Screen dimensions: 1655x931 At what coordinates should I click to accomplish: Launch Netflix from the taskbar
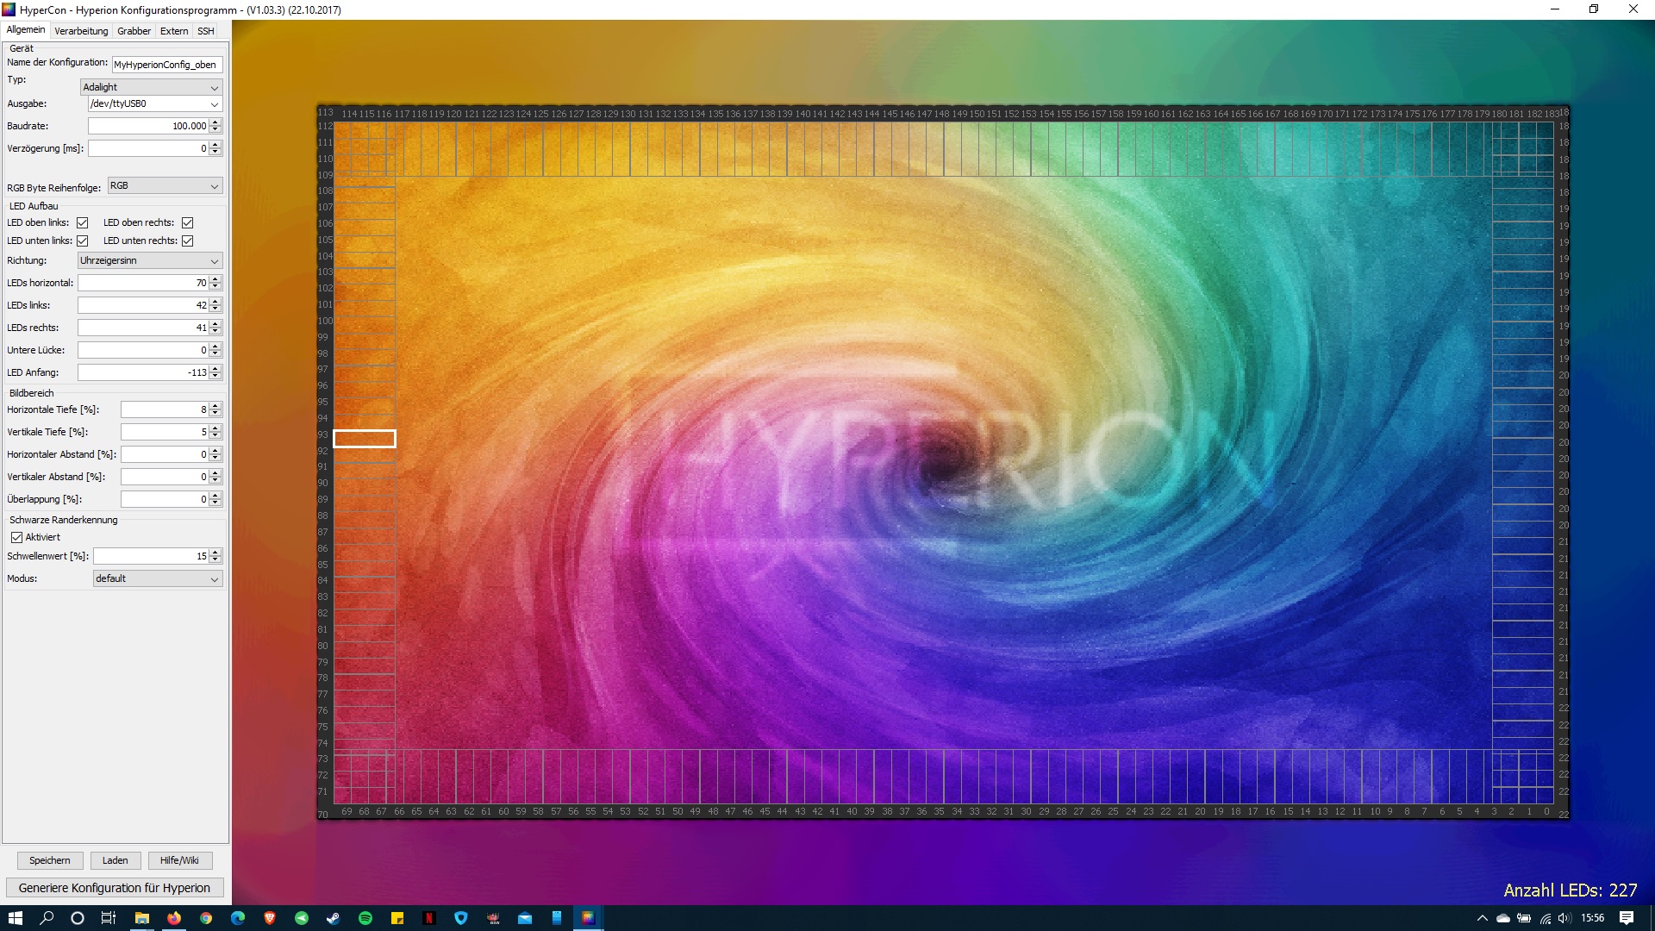pyautogui.click(x=428, y=918)
